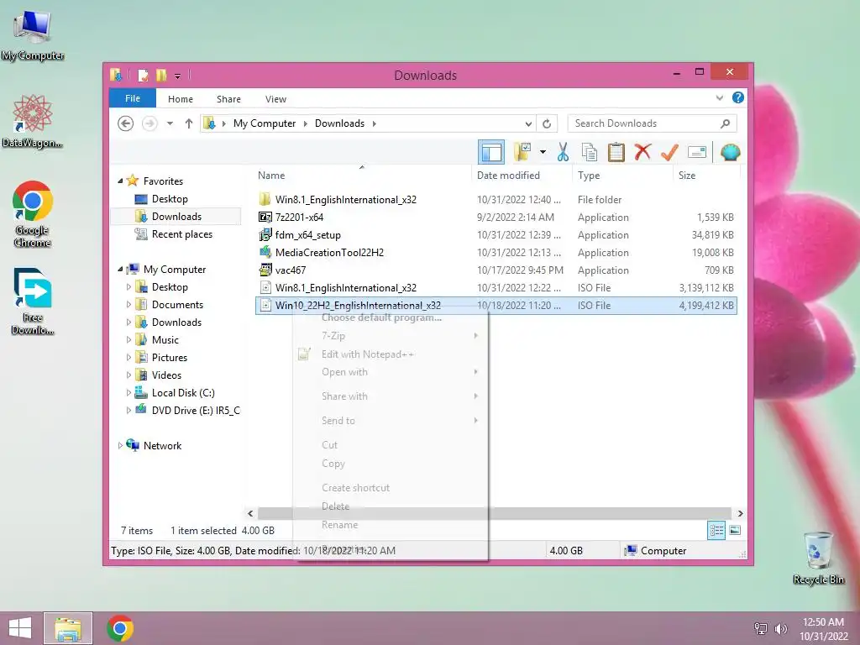Viewport: 860px width, 645px height.
Task: Choose Open with in context menu
Action: point(390,372)
